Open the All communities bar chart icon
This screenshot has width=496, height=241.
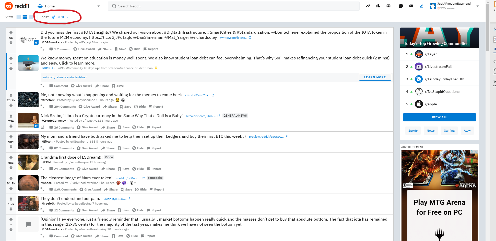click(x=378, y=6)
